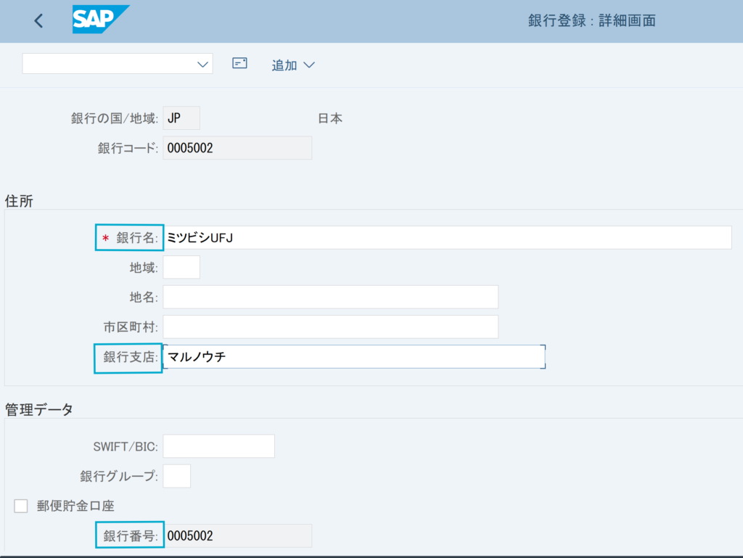743x558 pixels.
Task: Select the 銀行支店 field containing マルノウチ
Action: (353, 356)
